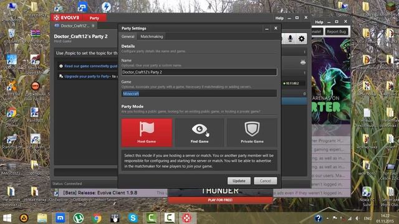Screen dimensions: 399x224
Task: Select the Find Game party mode
Action: click(199, 133)
